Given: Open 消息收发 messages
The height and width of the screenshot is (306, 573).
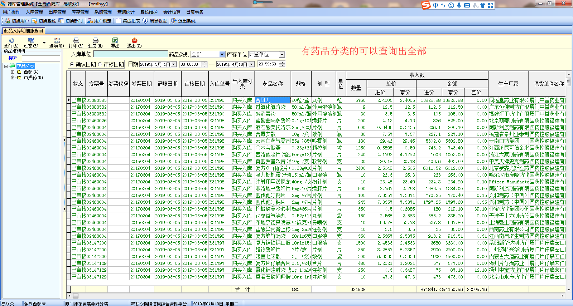Looking at the screenshot, I should 155,21.
